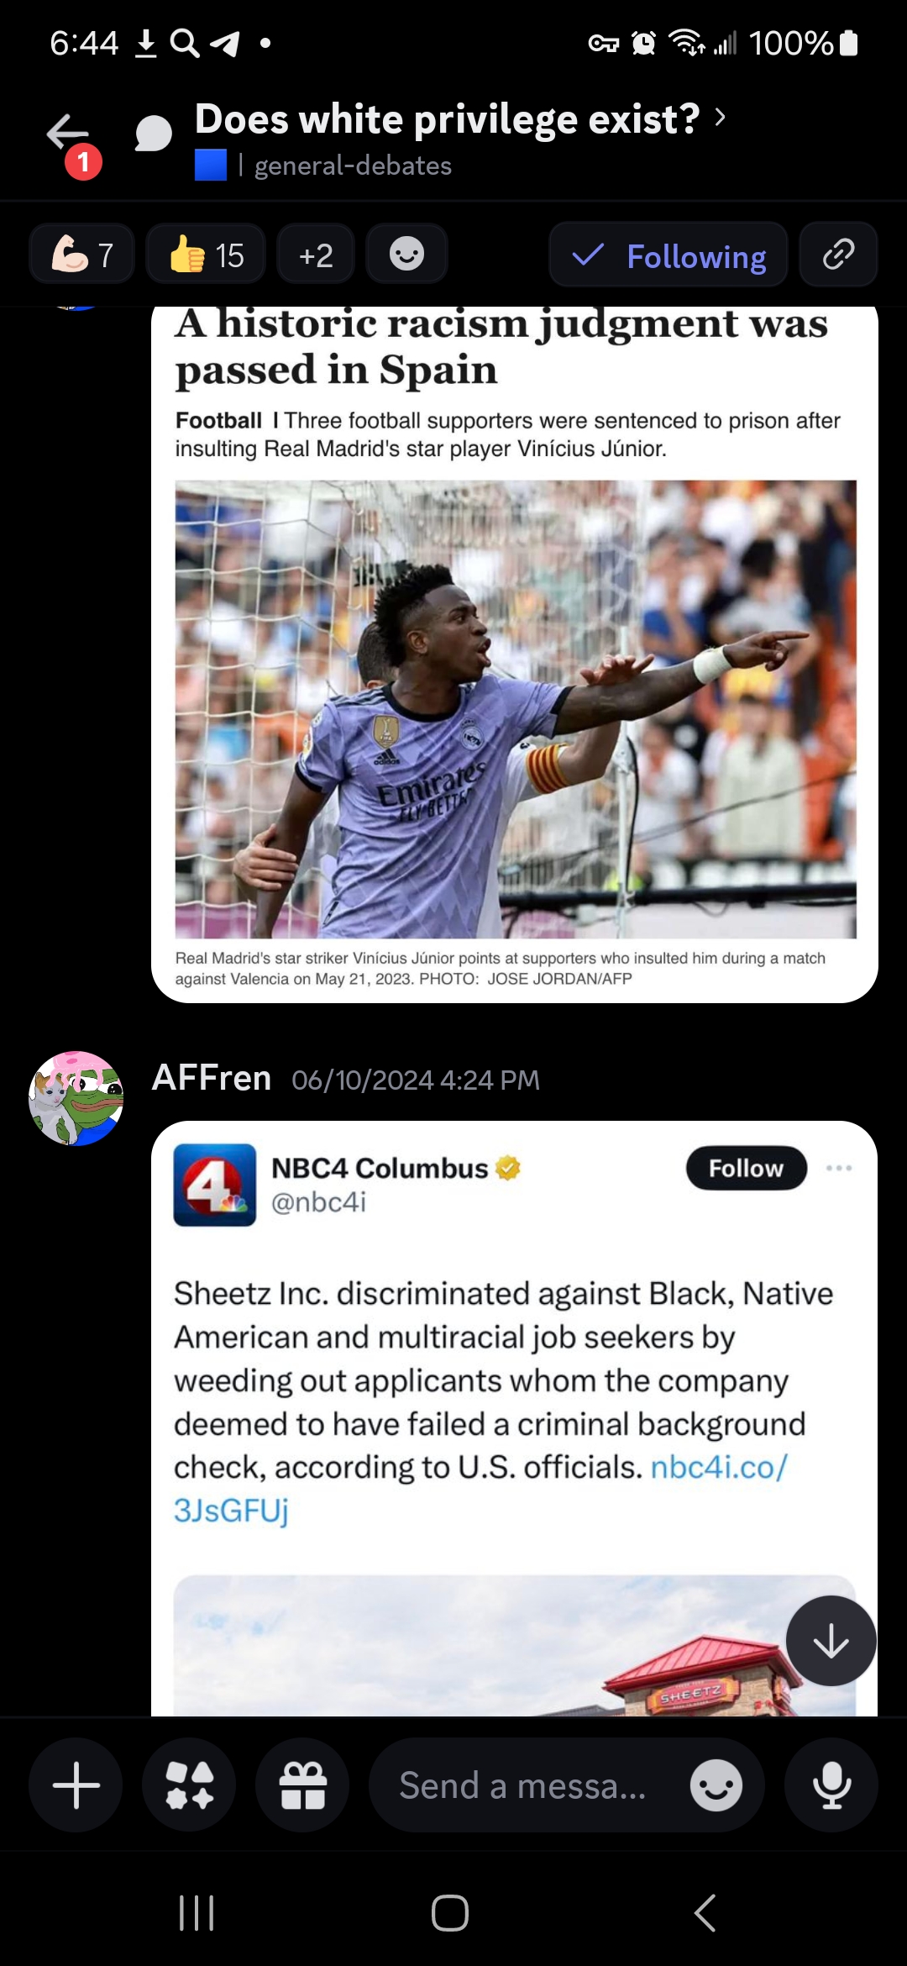Viewport: 907px width, 1966px height.
Task: Toggle Following for this thread
Action: click(668, 254)
